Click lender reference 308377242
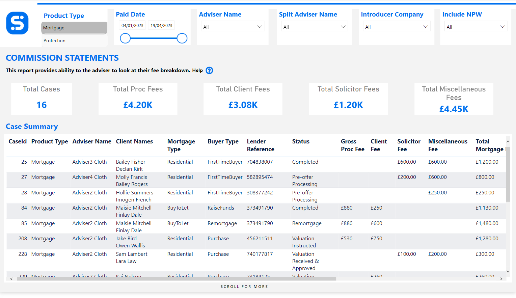The height and width of the screenshot is (298, 516). pyautogui.click(x=260, y=193)
